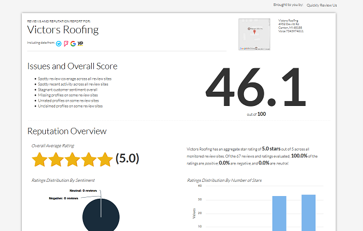The height and width of the screenshot is (231, 363).
Task: Click 'Ratings Distribution By Sentiment' label
Action: [x=63, y=180]
